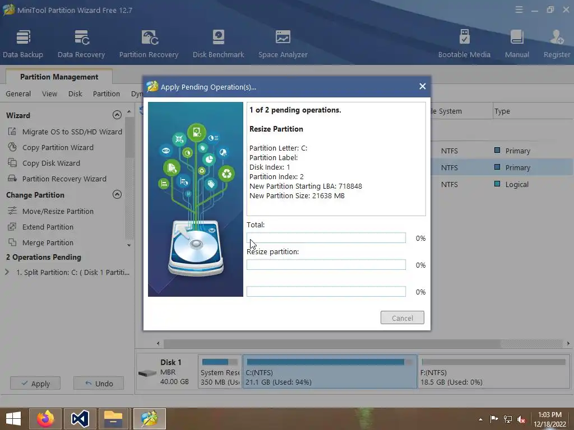
Task: Open the View menu
Action: click(x=49, y=94)
